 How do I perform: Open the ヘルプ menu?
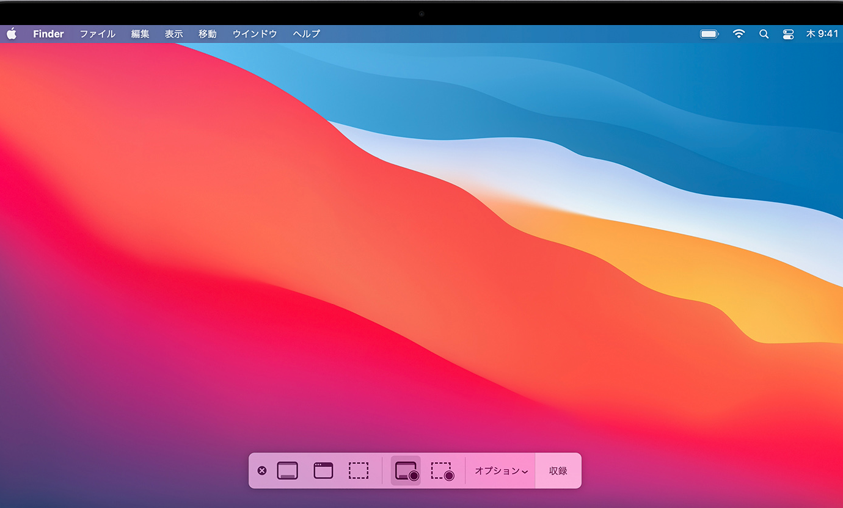click(x=307, y=34)
